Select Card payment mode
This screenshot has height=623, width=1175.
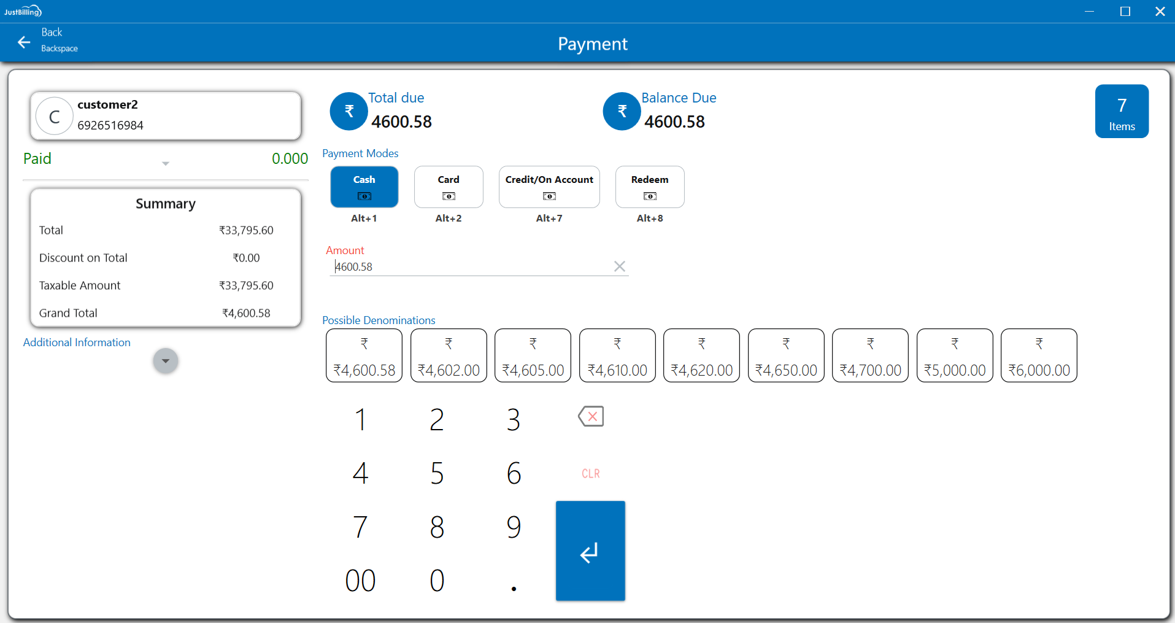(x=448, y=187)
